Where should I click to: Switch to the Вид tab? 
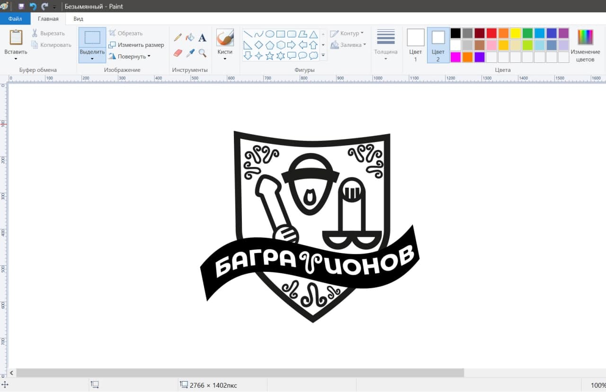[x=78, y=19]
